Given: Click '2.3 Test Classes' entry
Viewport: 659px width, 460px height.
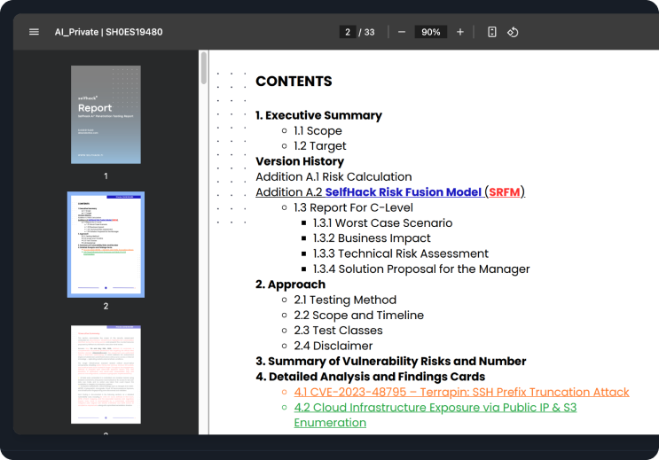Looking at the screenshot, I should (338, 331).
